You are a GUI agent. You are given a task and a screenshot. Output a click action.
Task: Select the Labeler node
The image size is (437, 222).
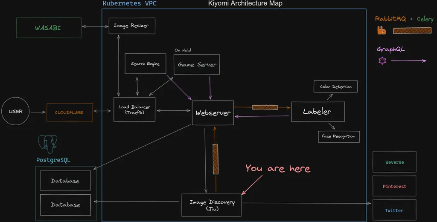point(318,112)
